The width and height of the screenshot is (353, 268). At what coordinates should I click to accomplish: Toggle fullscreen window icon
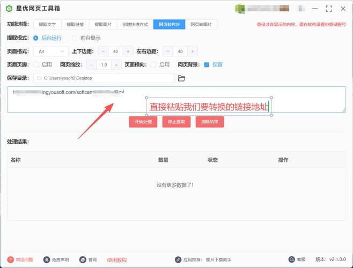point(329,9)
